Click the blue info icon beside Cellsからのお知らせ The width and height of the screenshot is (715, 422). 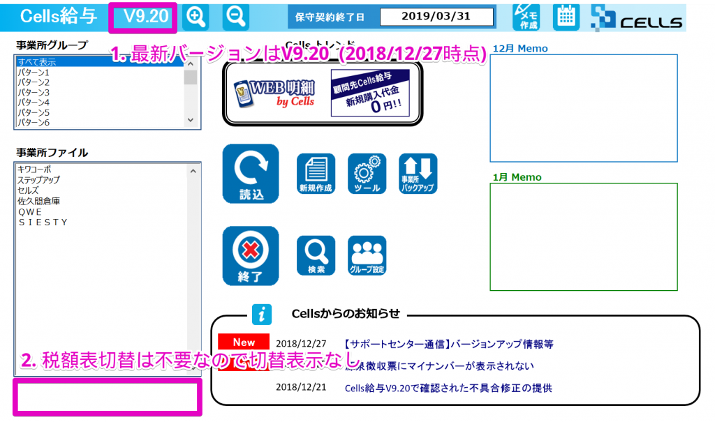262,315
